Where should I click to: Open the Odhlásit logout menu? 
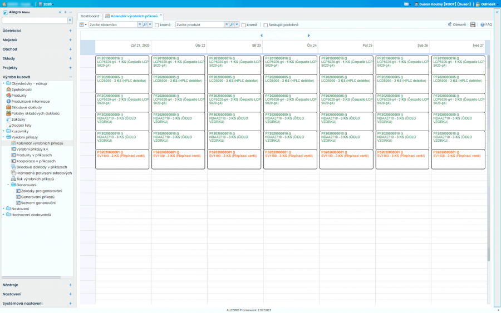click(487, 4)
